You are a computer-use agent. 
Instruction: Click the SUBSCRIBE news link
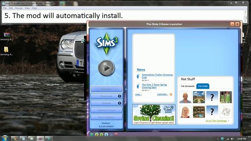pos(163,94)
